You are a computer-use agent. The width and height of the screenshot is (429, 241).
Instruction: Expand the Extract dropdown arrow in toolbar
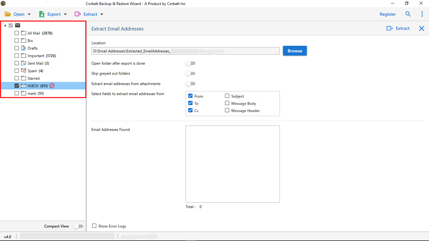[102, 14]
